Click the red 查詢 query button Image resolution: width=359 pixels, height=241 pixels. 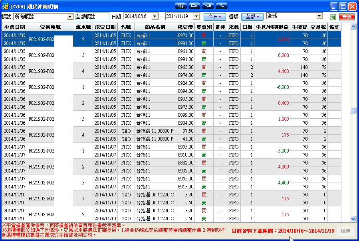coord(347,17)
